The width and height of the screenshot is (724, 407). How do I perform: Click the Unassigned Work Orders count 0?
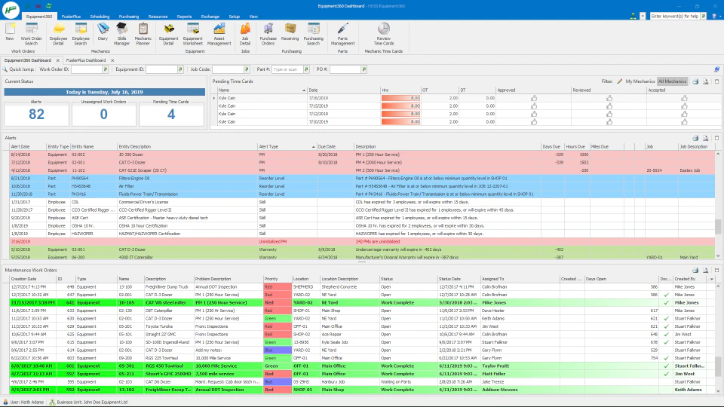(x=104, y=114)
